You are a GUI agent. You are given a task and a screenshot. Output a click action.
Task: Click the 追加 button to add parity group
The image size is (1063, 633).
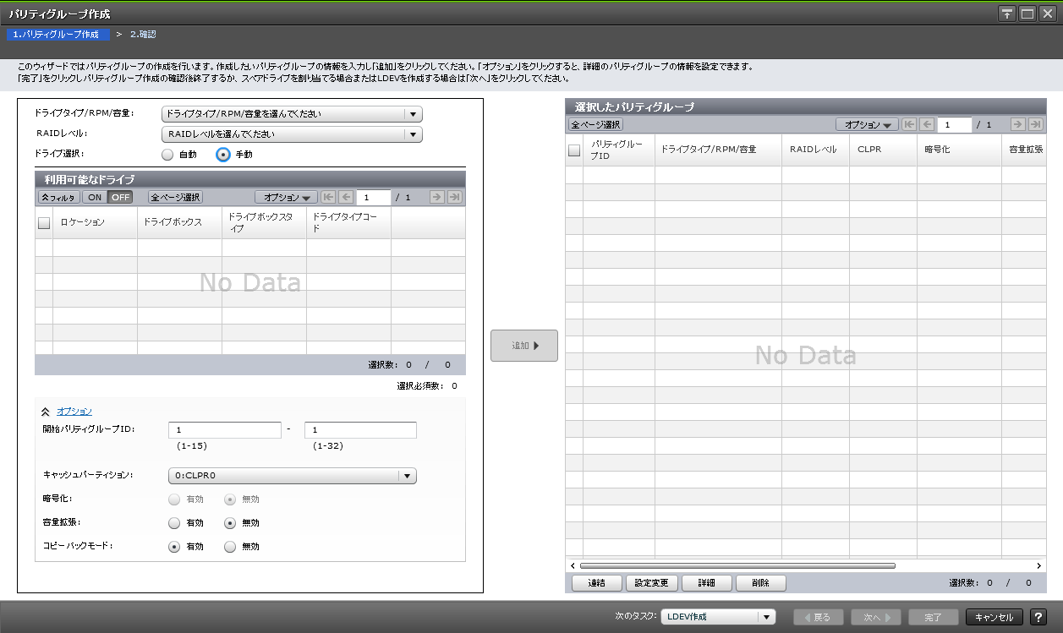[x=523, y=345]
